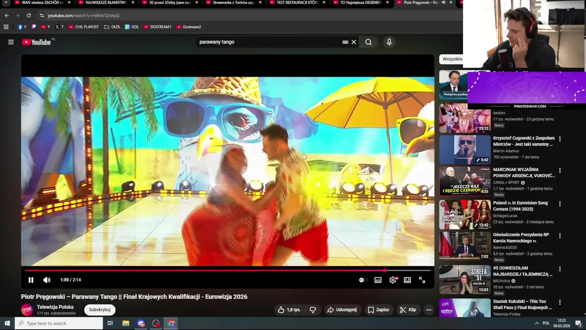
Task: Open the Telewizja Polska channel name link
Action: point(55,307)
